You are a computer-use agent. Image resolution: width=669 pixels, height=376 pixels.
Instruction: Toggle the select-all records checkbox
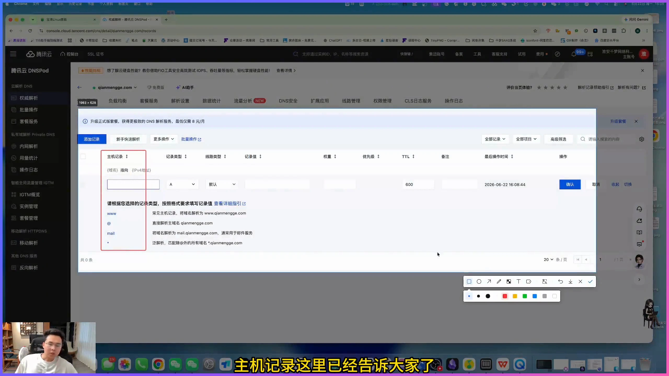tap(83, 156)
